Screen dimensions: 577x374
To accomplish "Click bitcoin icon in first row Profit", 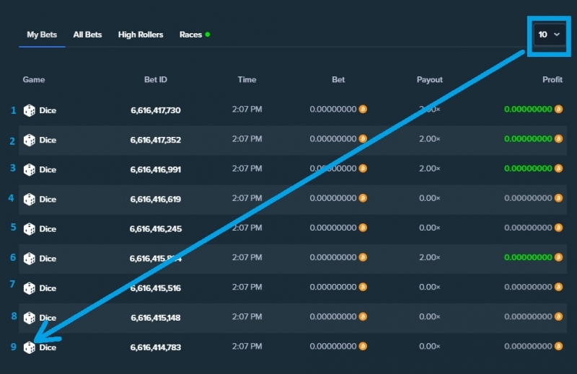I will tap(558, 110).
